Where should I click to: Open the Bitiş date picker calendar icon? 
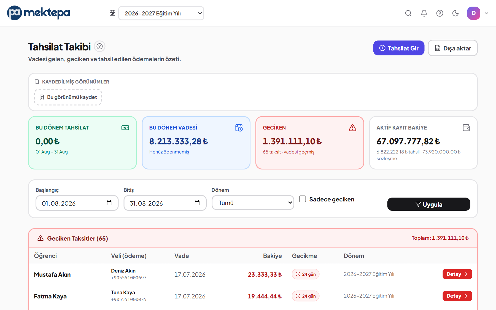pos(197,203)
